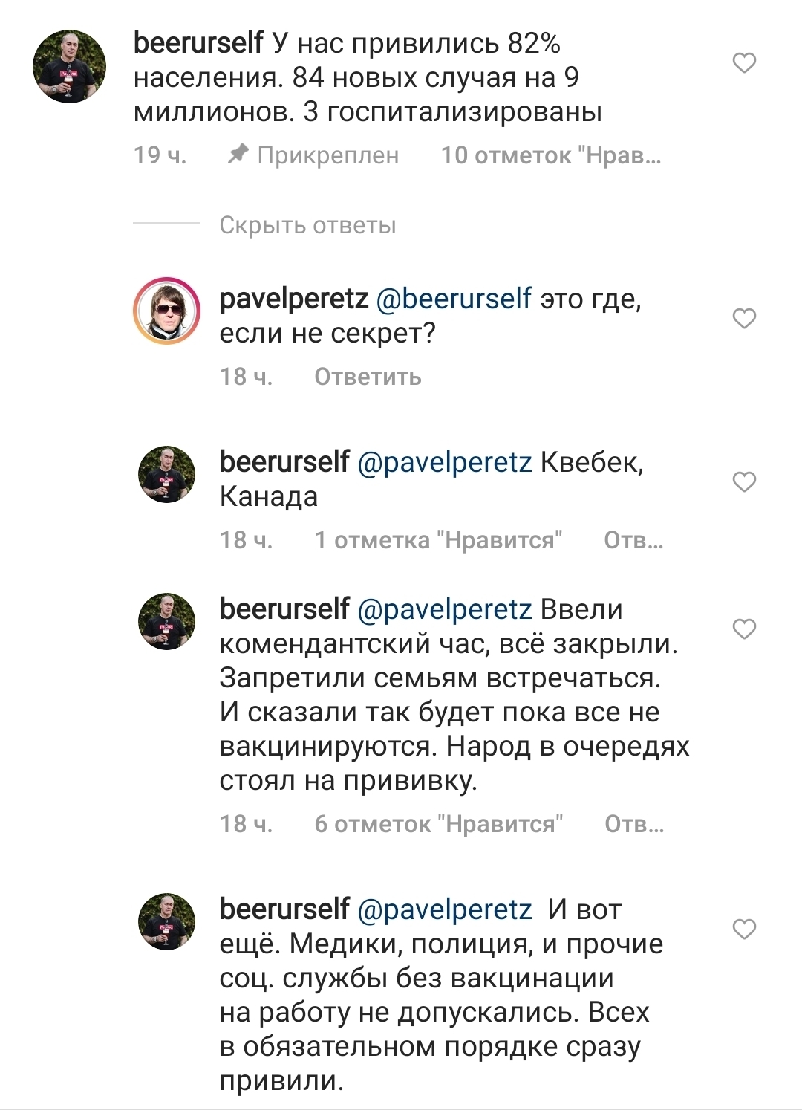View "1 отметка Нравится" on Квебек reply

438,540
